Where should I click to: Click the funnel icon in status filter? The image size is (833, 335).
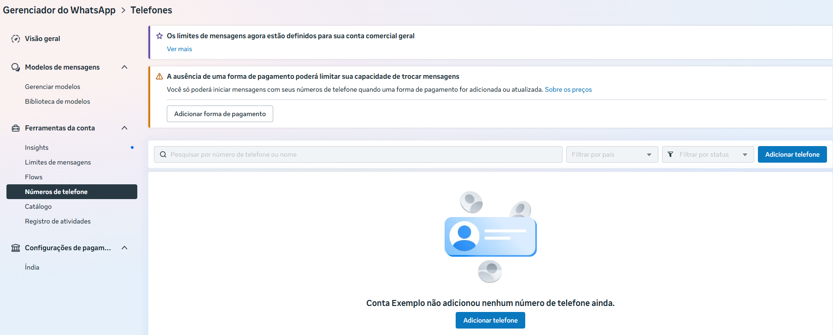pyautogui.click(x=670, y=154)
